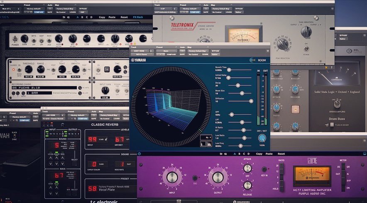This screenshot has width=367, height=203.
Task: Click the SSL Native logo
Action: pos(355,51)
